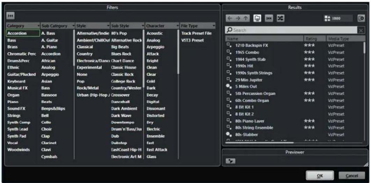Click the preset icon beside 1210 Backspin FX
The image size is (371, 183).
point(229,45)
